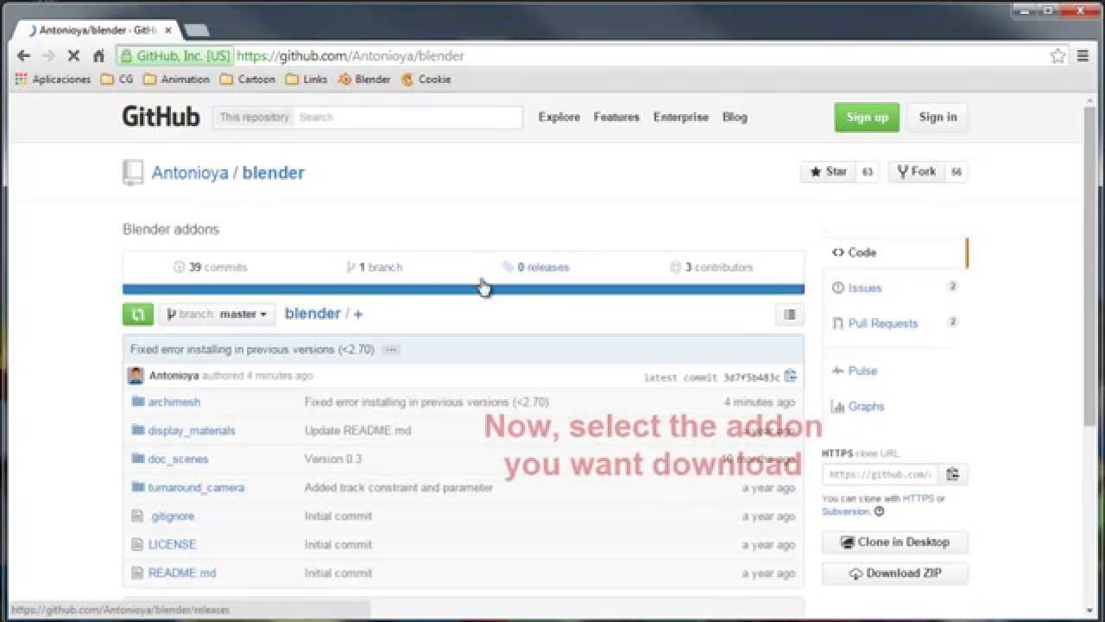Click the Download ZIP button
The width and height of the screenshot is (1105, 622).
pyautogui.click(x=895, y=574)
